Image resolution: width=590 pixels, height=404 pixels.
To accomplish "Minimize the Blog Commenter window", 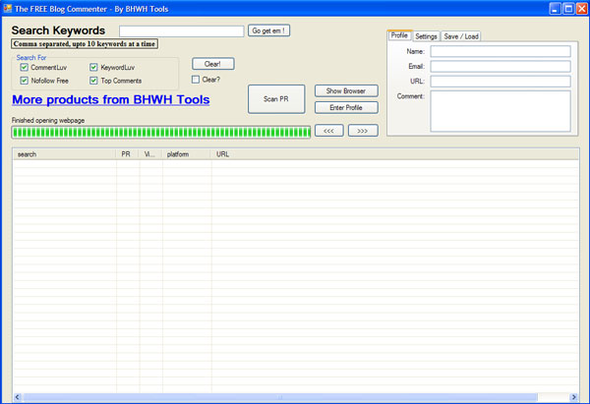I will tap(555, 8).
